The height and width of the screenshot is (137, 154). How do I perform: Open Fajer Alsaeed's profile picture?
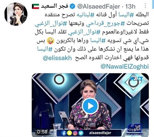[x=16, y=14]
